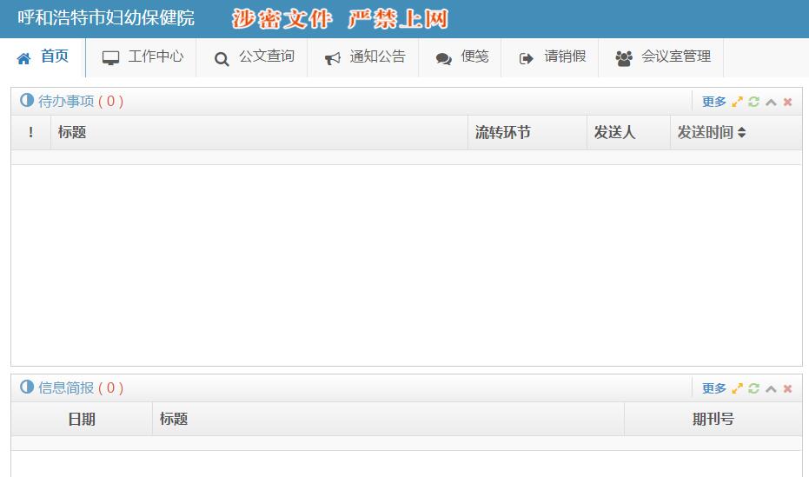Screen dimensions: 809x477
Task: Close the 信息简报 panel
Action: pyautogui.click(x=787, y=388)
